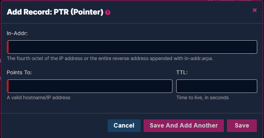Screen dimensions: 264x138
Task: Focus the In-Addr input field
Action: coord(132,47)
